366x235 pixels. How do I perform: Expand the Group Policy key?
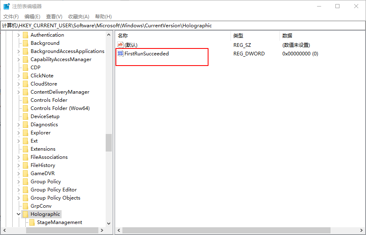[19, 182]
